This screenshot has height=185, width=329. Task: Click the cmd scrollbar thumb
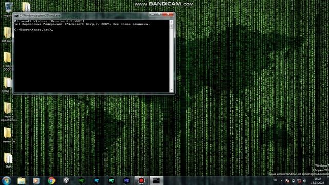(x=171, y=26)
